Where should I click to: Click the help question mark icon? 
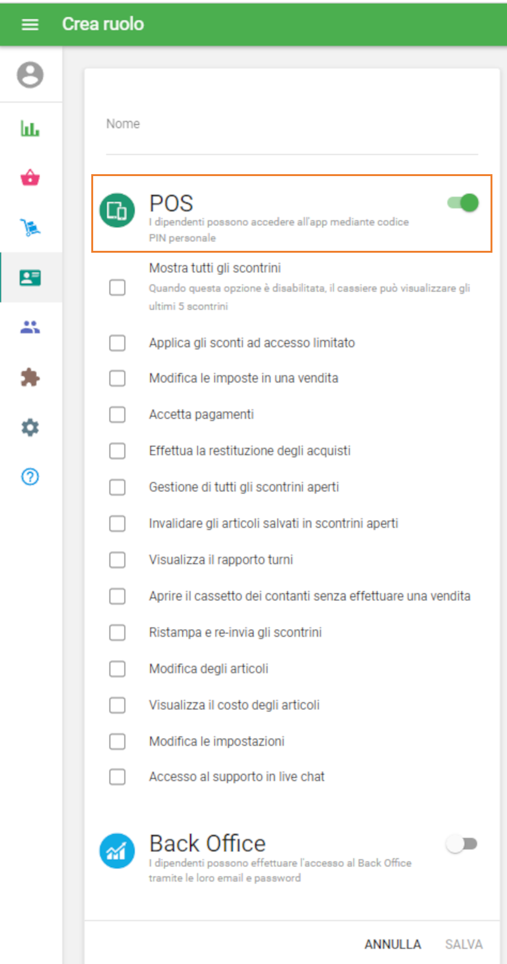point(30,477)
